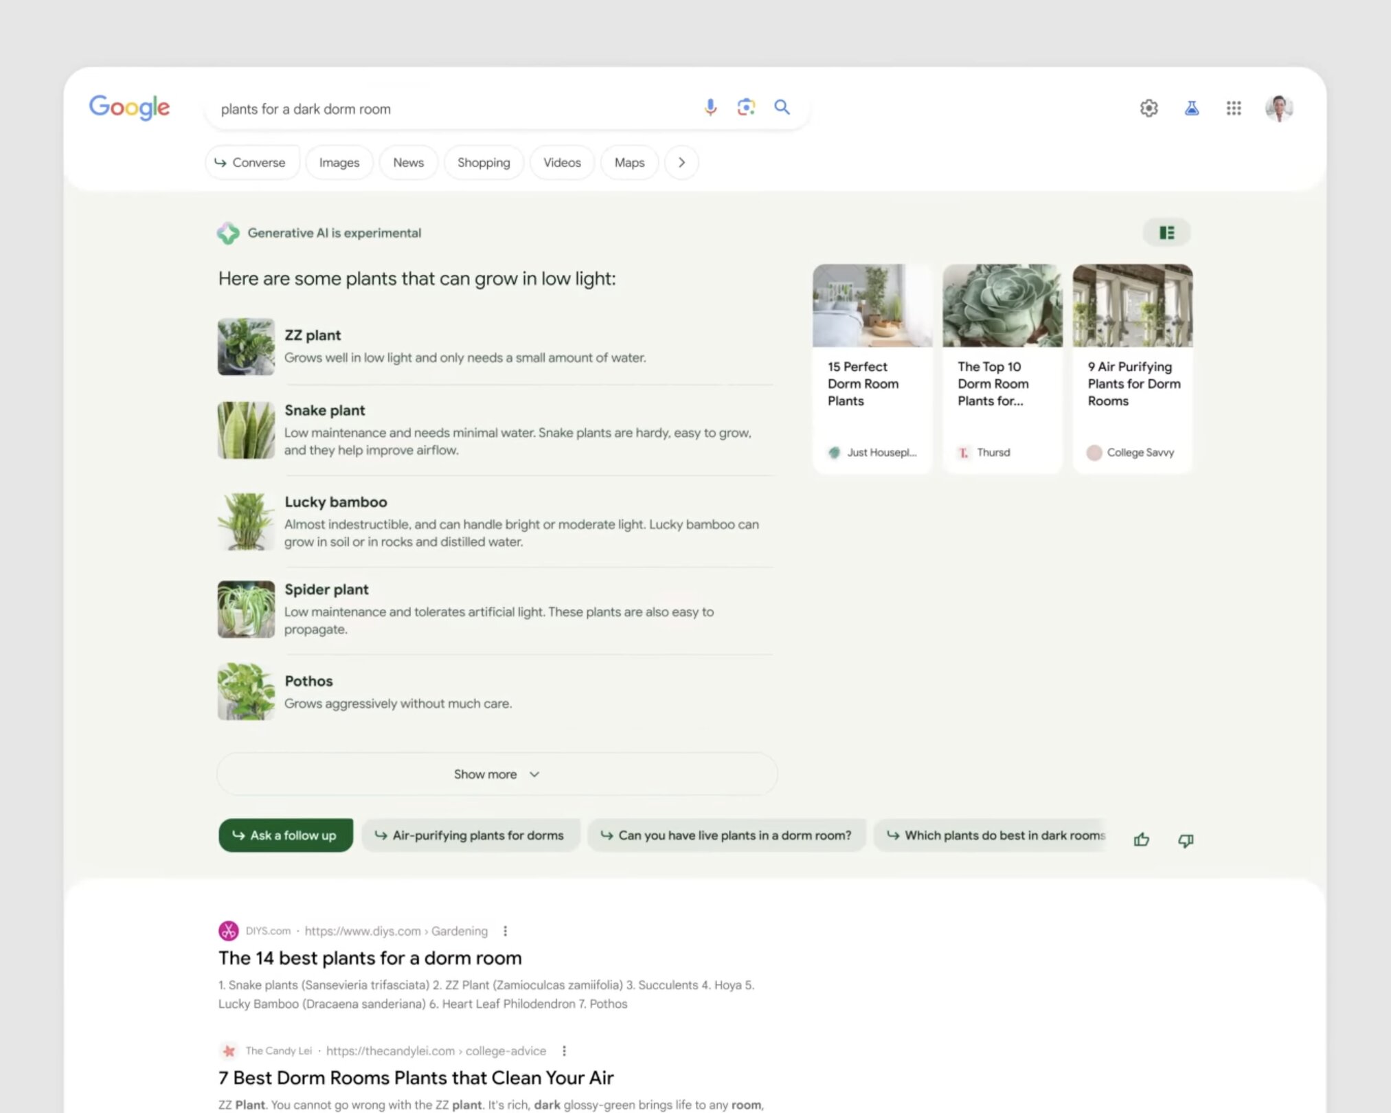Open Google apps grid
This screenshot has width=1391, height=1113.
tap(1234, 108)
